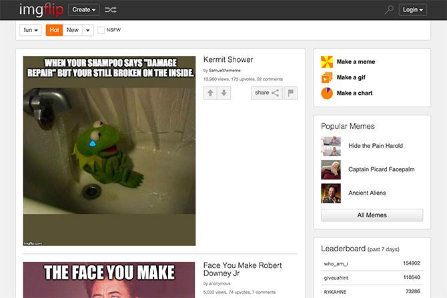
Task: Click the Make a gif icon
Action: pos(327,77)
